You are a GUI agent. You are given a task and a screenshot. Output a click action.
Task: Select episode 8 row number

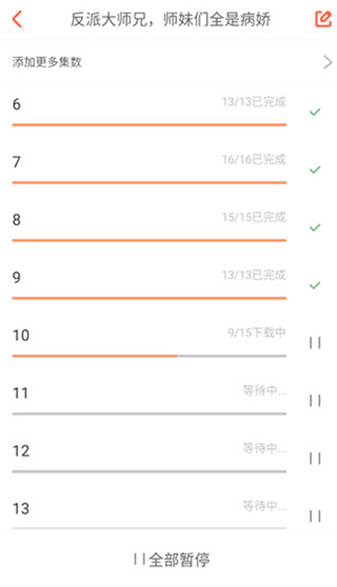pyautogui.click(x=17, y=220)
